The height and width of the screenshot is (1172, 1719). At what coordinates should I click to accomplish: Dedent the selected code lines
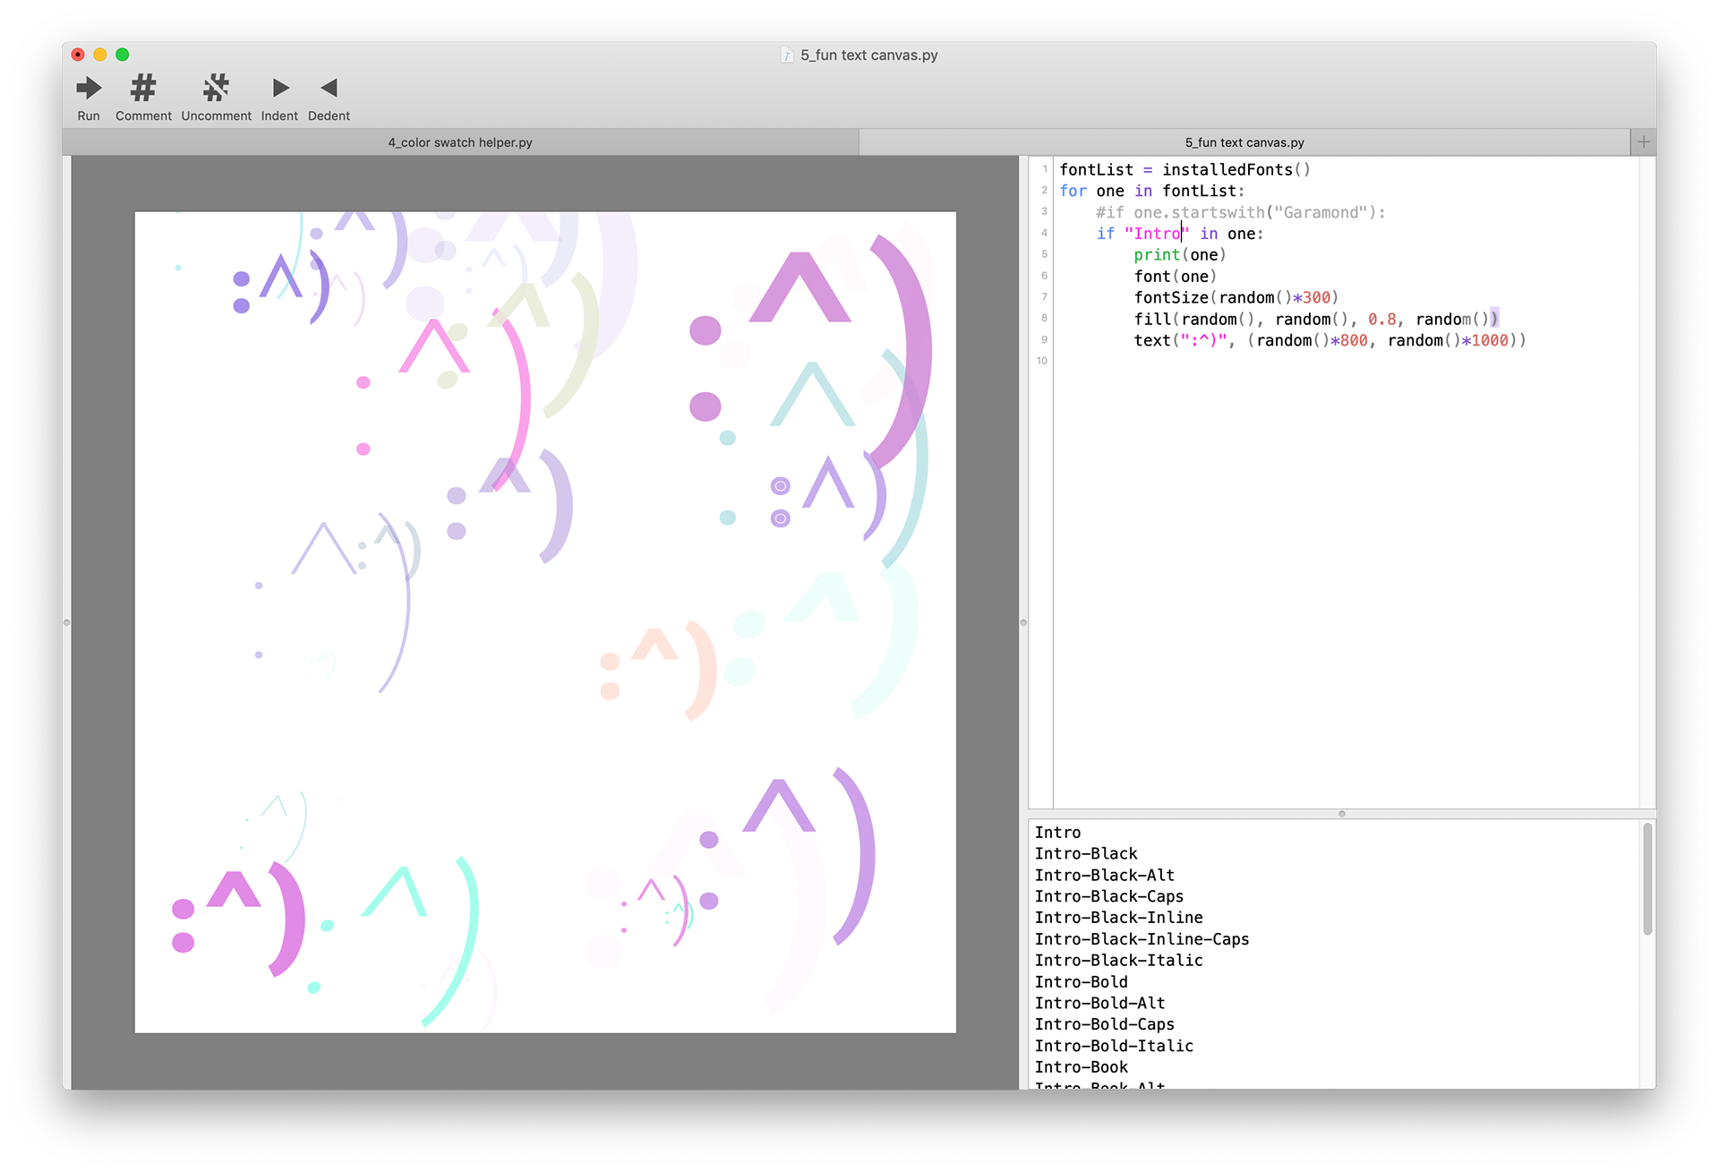329,88
